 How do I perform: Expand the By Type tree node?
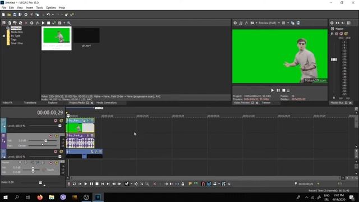pos(4,36)
